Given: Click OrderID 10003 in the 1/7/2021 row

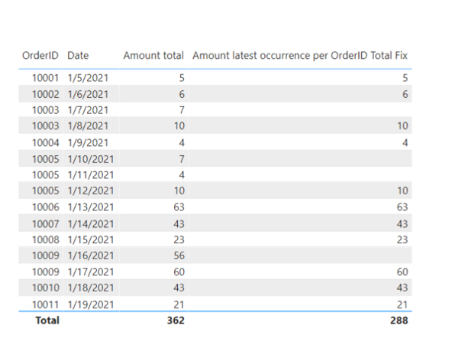Looking at the screenshot, I should click(45, 110).
